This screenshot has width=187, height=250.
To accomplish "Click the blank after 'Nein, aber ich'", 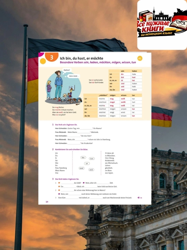I will point(103,183).
